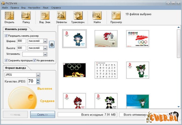
Task: Click the scroll up arrow in thumbnails
Action: coord(178,27)
